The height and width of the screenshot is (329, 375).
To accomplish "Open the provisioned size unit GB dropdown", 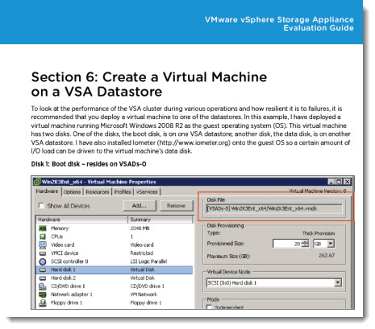I will point(331,244).
